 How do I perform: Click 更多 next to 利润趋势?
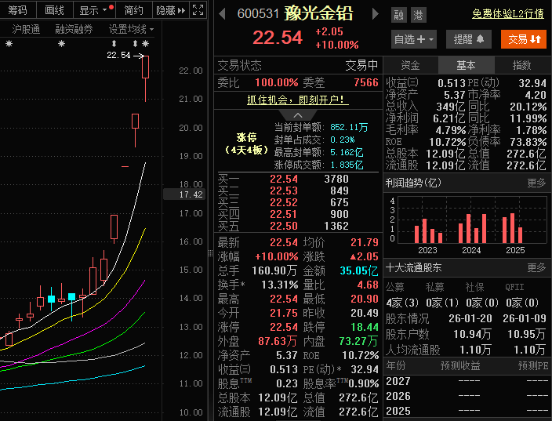[536, 183]
